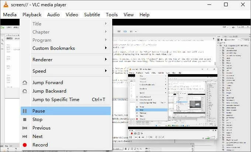Click the Next track icon
This screenshot has width=251, height=152.
point(25,137)
